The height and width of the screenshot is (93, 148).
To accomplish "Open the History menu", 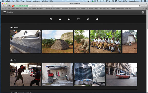I will pyautogui.click(x=28, y=1).
